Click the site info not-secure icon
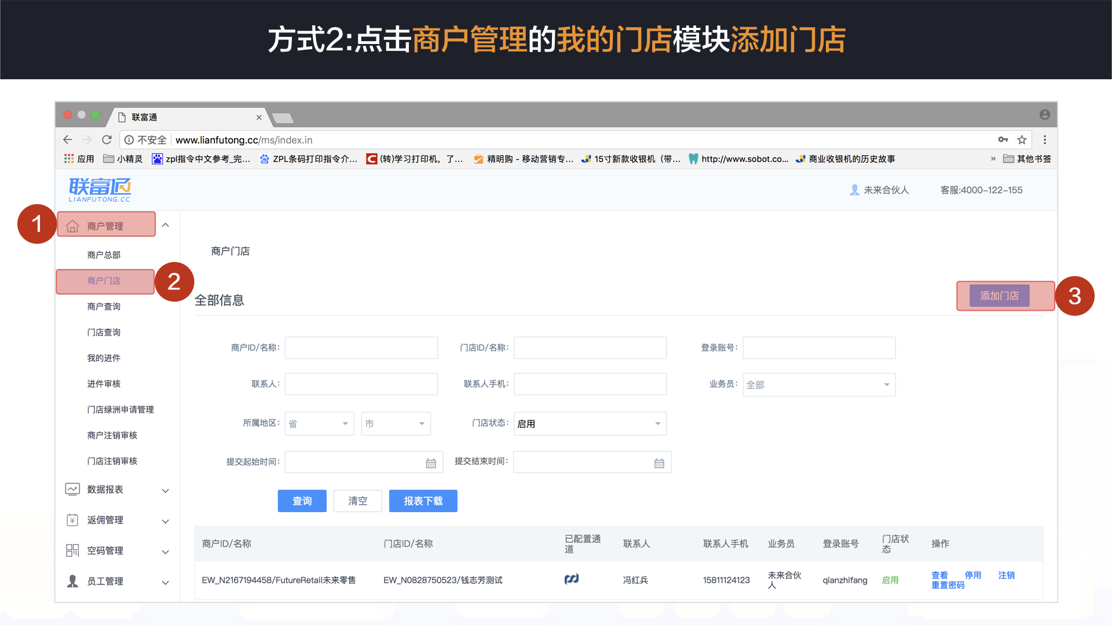Image resolution: width=1112 pixels, height=625 pixels. [129, 140]
